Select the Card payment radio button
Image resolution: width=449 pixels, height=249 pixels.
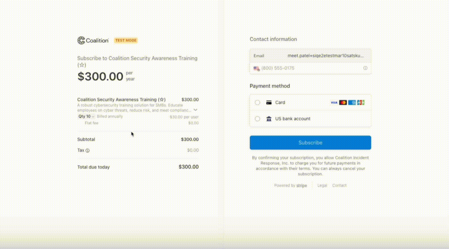click(257, 102)
